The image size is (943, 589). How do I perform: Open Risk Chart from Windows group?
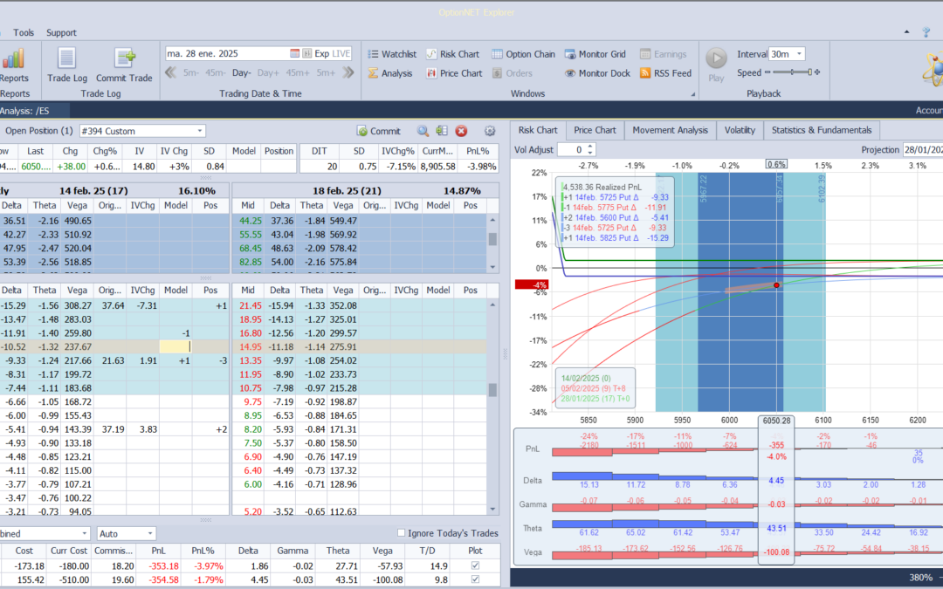coord(453,54)
